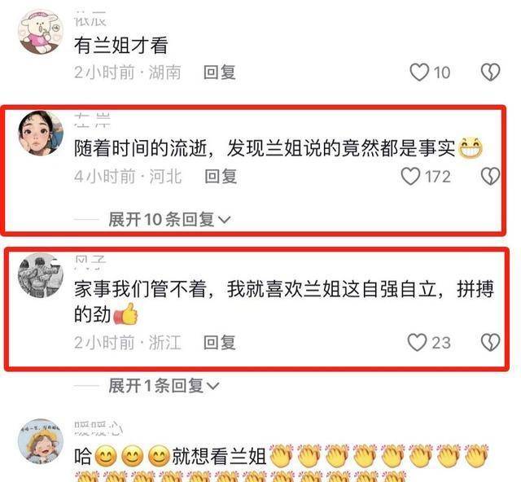This screenshot has height=482, width=521.
Task: Dislike the 浙江 user's comment
Action: click(490, 343)
